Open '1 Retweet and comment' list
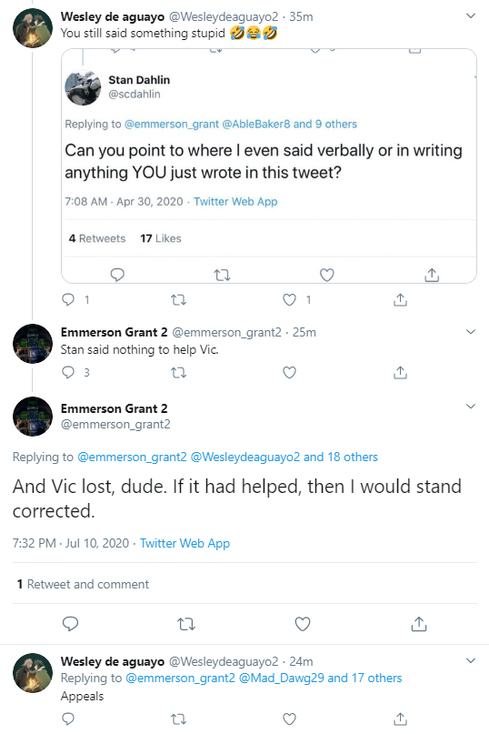The height and width of the screenshot is (734, 489). point(84,584)
